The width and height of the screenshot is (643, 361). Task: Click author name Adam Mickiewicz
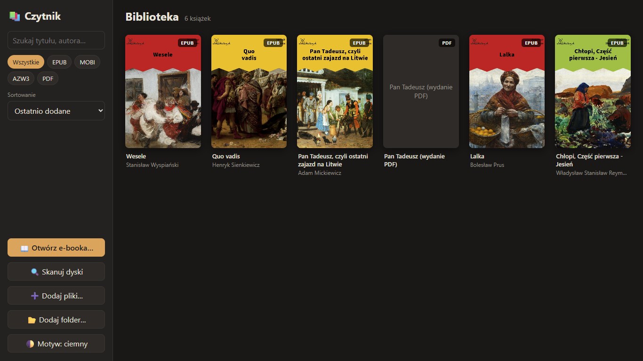320,173
